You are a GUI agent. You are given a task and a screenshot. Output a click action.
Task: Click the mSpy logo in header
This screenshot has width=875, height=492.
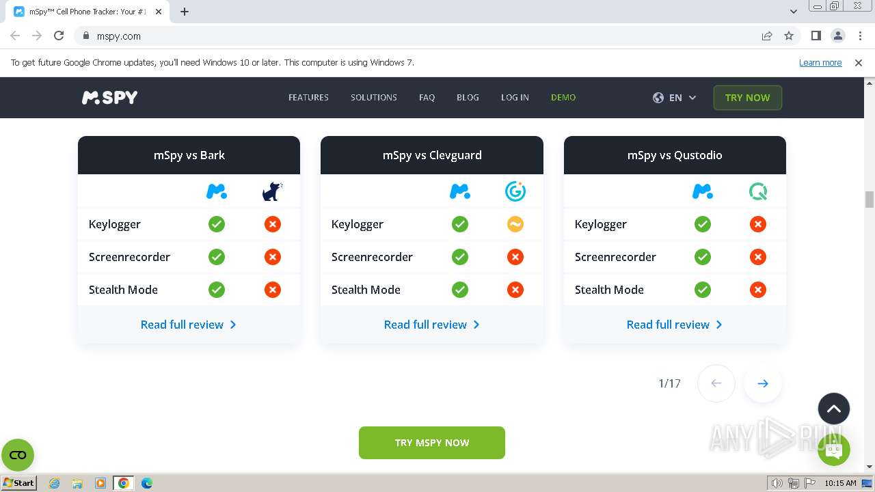pyautogui.click(x=109, y=98)
